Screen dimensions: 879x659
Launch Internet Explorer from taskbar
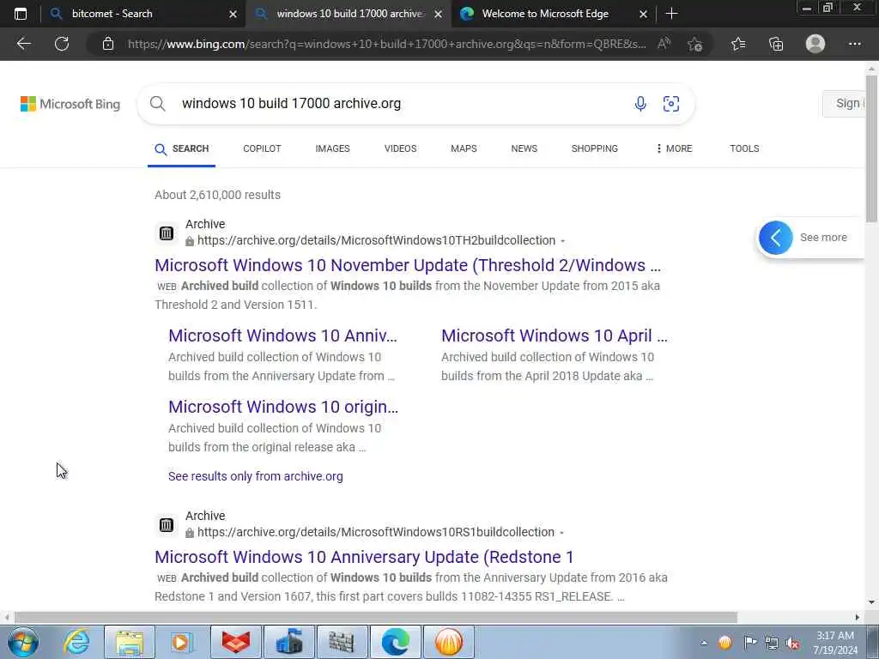[76, 642]
